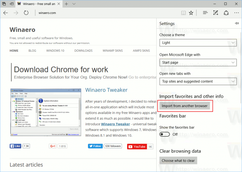Click the Go to enterprise ad text
Screen dimensions: 242x172
click(142, 77)
